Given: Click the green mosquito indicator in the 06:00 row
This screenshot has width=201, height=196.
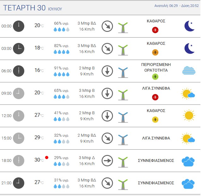Looking at the screenshot, I should [155, 77].
